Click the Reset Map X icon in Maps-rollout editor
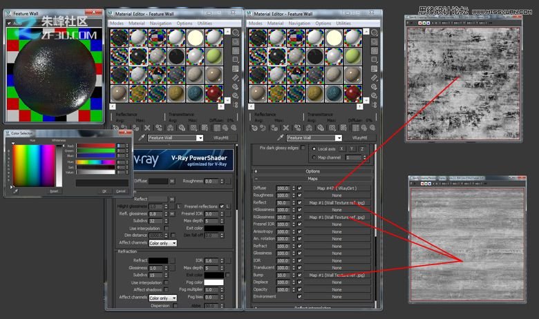Viewport: 539px width, 319px height. (x=285, y=128)
